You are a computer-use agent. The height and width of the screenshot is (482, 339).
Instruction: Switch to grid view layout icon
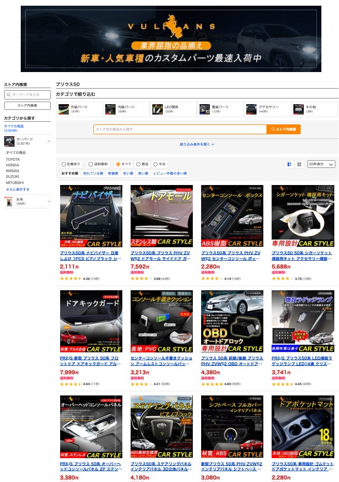[x=299, y=164]
